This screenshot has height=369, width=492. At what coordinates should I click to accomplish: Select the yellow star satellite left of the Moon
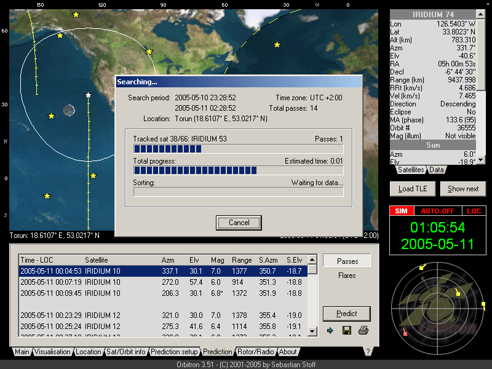tap(51, 116)
